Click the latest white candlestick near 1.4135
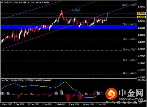This screenshot has height=107, width=147. 107,15
